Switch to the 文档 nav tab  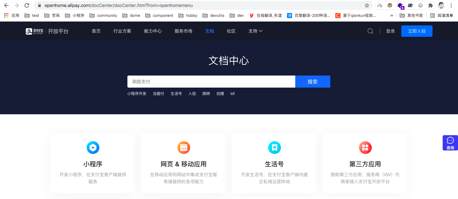pos(209,31)
